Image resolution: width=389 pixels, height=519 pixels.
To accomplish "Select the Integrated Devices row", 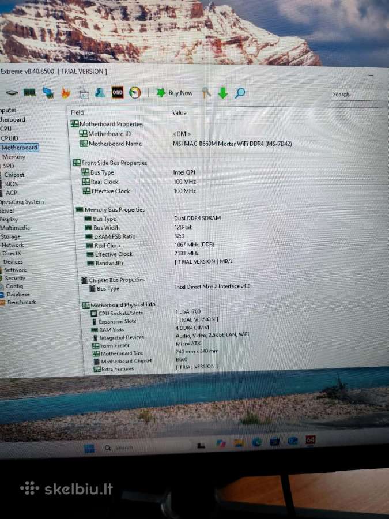I will [118, 337].
